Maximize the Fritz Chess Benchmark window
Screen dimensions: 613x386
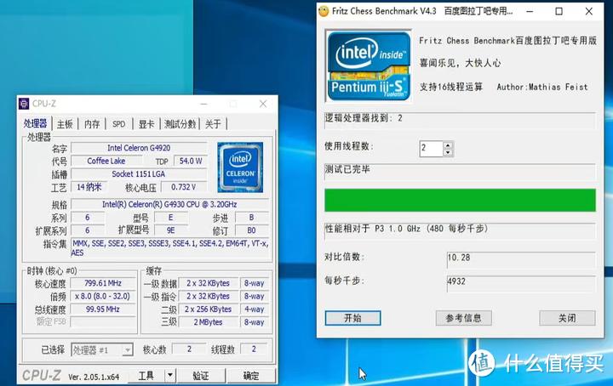[559, 12]
